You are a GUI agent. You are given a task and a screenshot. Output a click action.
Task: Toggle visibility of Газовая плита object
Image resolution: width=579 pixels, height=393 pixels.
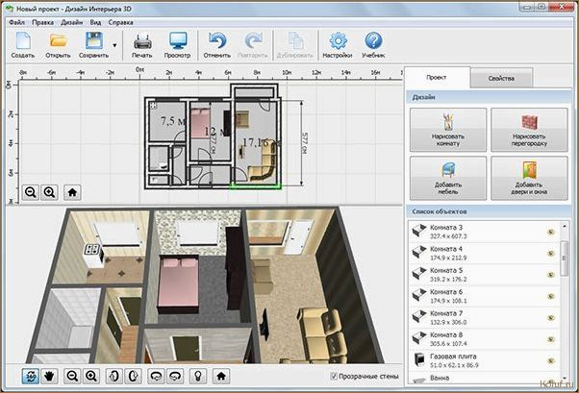coord(551,360)
